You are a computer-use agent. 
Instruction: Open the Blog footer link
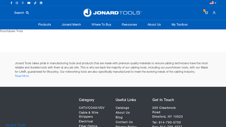pyautogui.click(x=119, y=117)
